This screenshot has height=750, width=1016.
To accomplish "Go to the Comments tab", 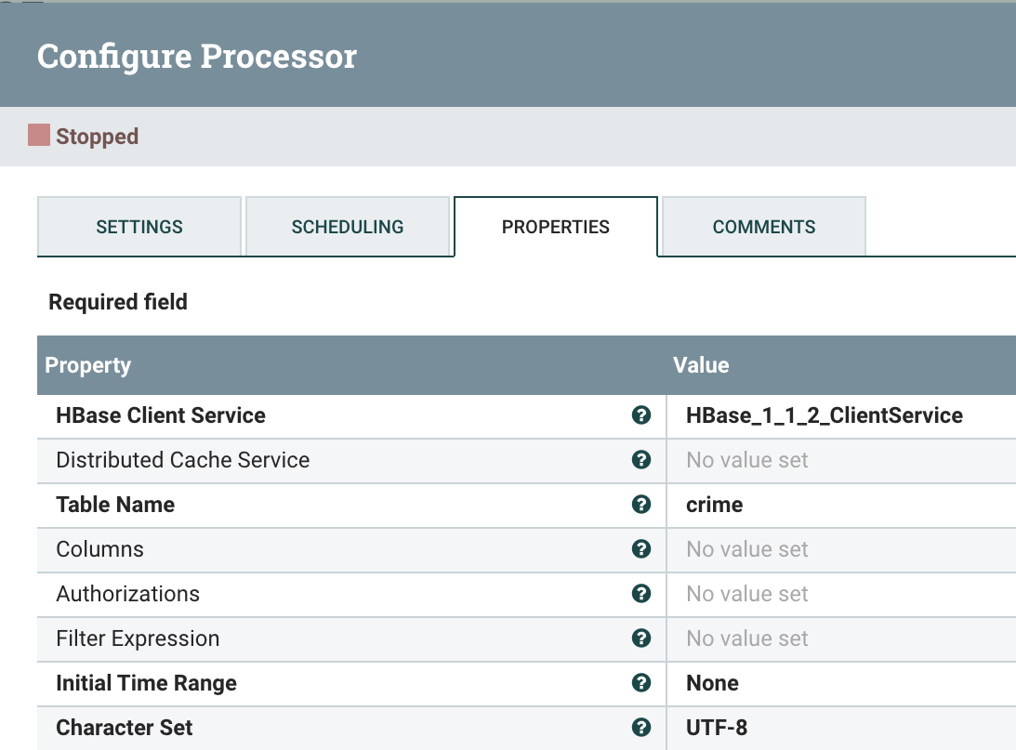I will click(x=764, y=227).
